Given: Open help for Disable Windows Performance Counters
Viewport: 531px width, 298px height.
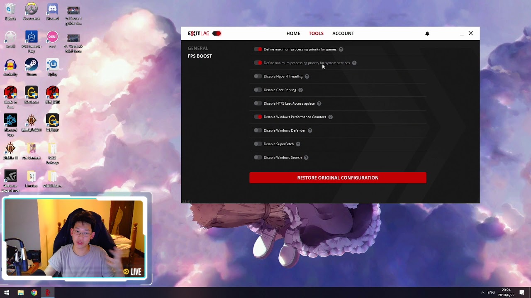Looking at the screenshot, I should tap(331, 117).
